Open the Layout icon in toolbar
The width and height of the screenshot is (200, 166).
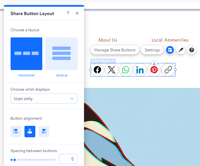(170, 50)
